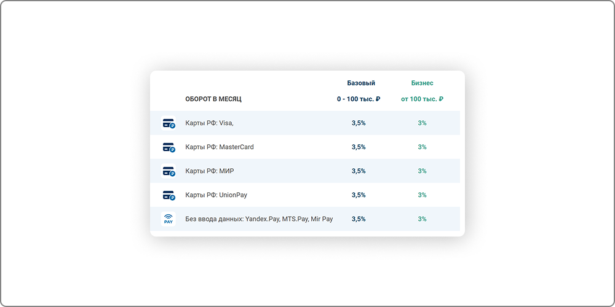Click the 3,5% basic rate for МИР
Screen dimensions: 615x307
point(359,171)
